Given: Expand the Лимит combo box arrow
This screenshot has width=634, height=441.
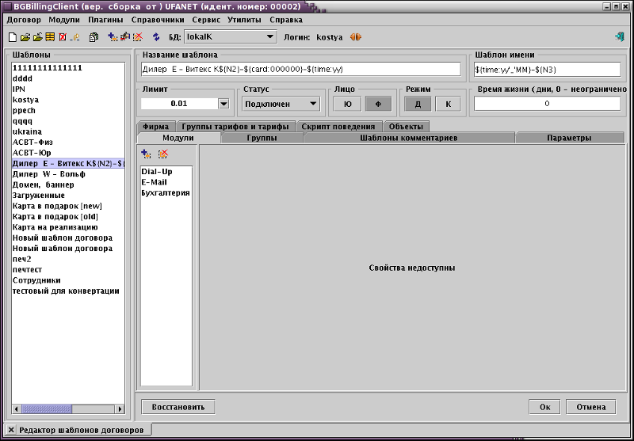Looking at the screenshot, I should [x=223, y=104].
